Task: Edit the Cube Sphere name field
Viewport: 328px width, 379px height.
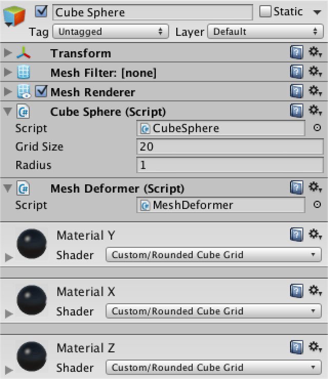Action: tap(153, 12)
